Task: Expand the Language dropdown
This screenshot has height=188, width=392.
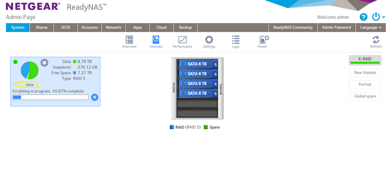Action: [x=371, y=27]
